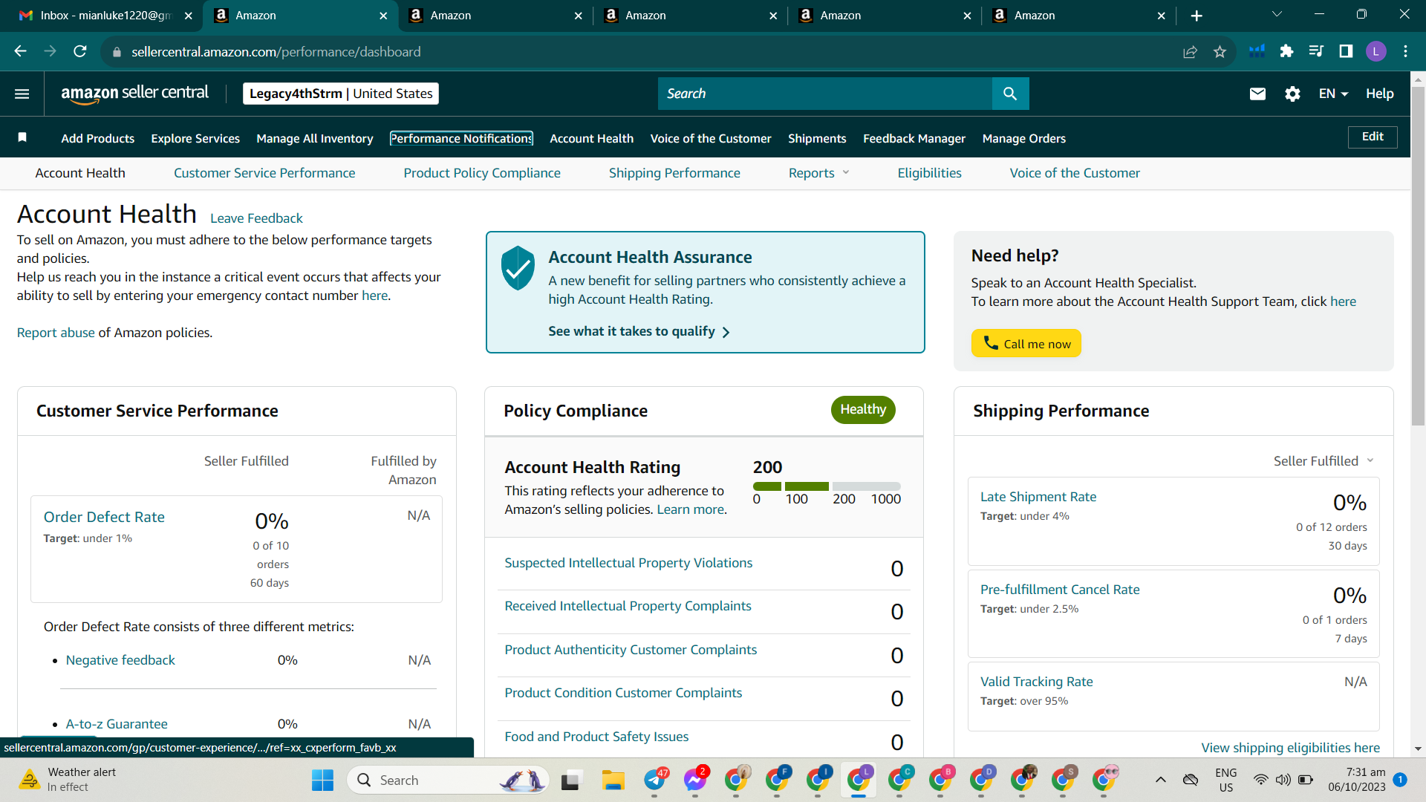The height and width of the screenshot is (802, 1426).
Task: Open the settings gear icon
Action: [1292, 94]
